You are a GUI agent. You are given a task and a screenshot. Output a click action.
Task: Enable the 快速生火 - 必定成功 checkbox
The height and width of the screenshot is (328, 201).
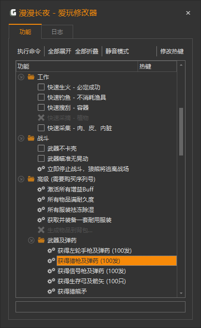point(41,87)
